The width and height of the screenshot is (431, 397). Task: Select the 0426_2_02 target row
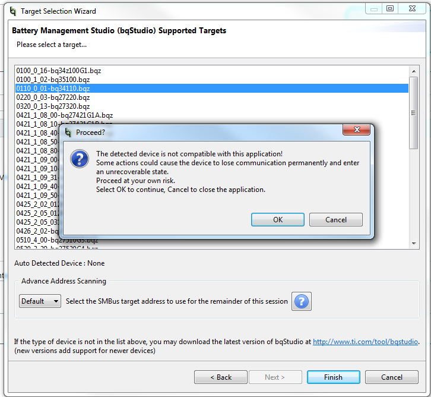(37, 231)
